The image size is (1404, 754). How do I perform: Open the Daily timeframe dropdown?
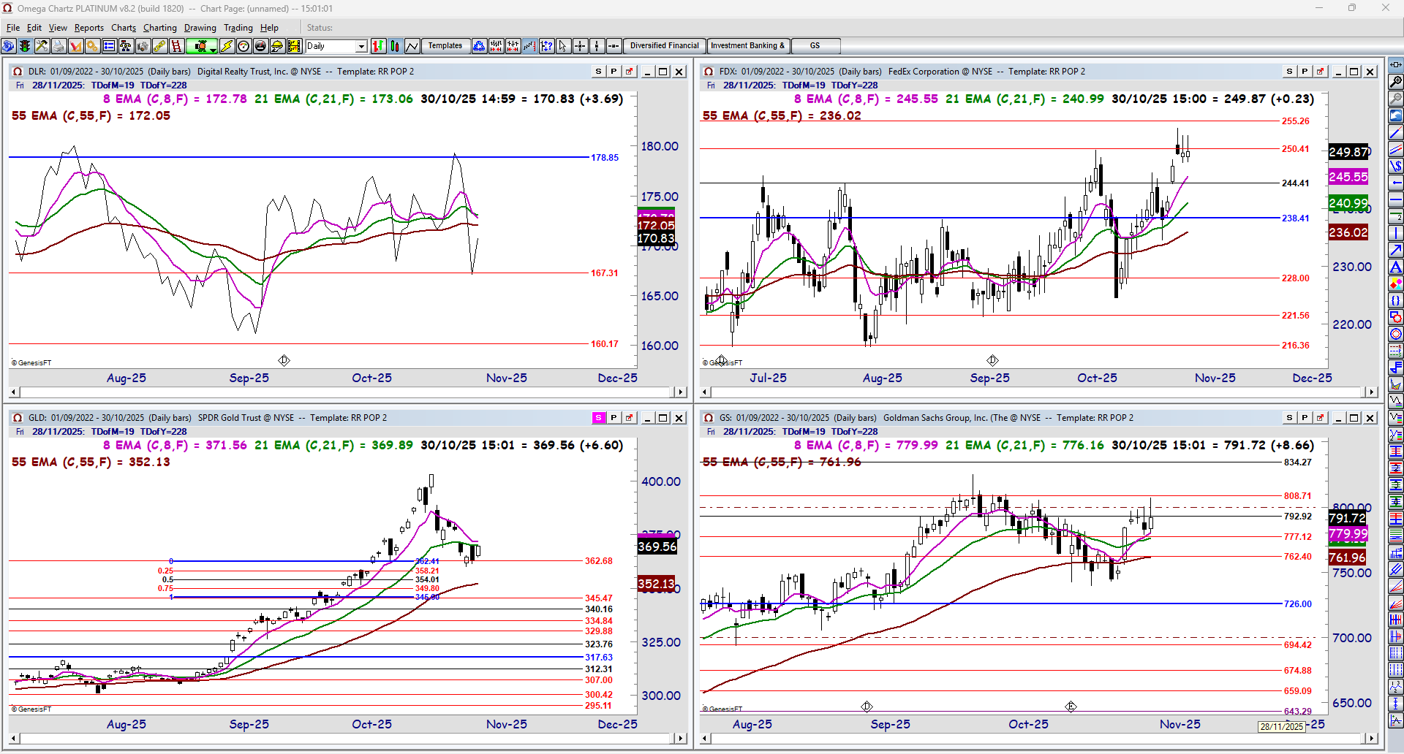pos(361,46)
